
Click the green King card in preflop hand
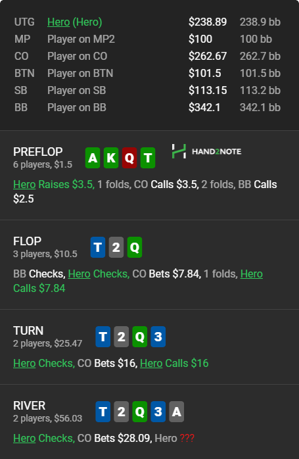(x=111, y=158)
